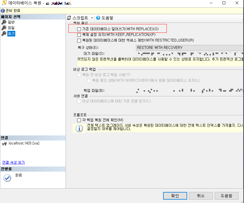244x203 pixels.
Task: Click the highlighted key icon beside 옵션
Action: pyautogui.click(x=3, y=34)
